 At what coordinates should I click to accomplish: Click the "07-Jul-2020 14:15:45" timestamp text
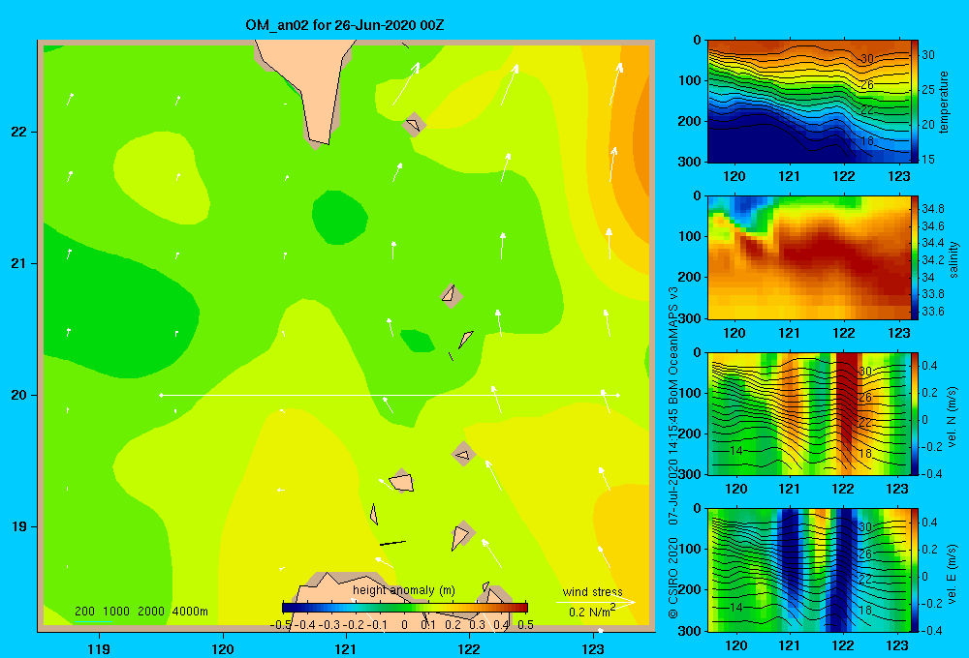[673, 467]
